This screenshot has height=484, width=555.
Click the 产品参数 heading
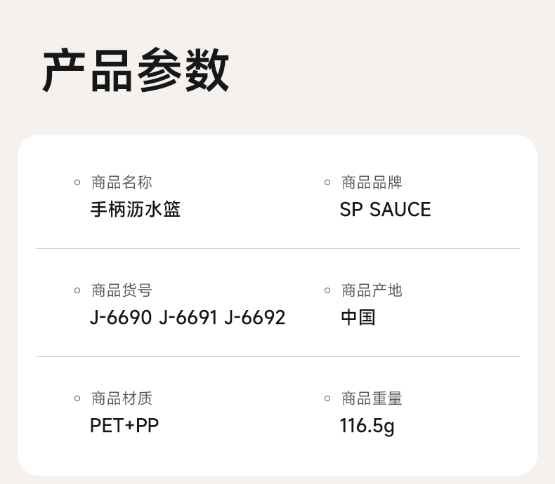coord(136,71)
